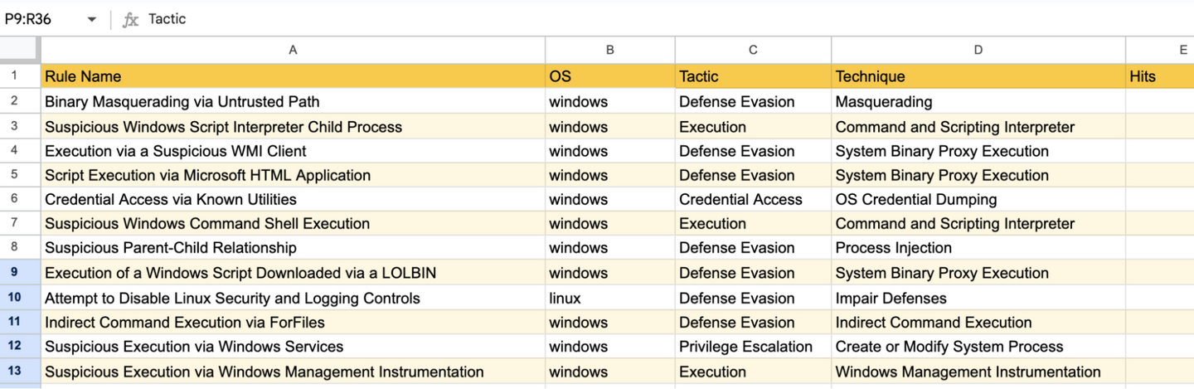The height and width of the screenshot is (389, 1194).
Task: Select the OS Credential Dumping cell
Action: [978, 199]
